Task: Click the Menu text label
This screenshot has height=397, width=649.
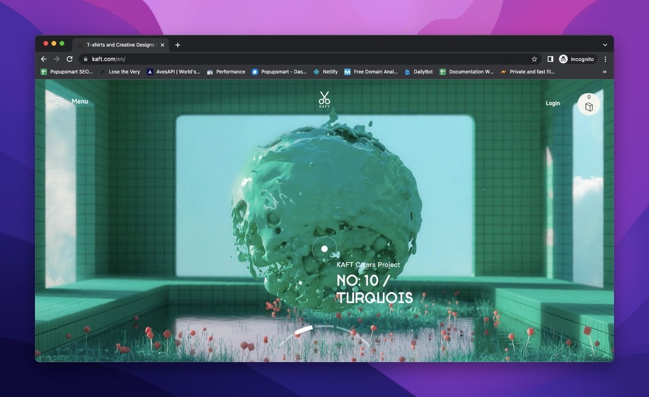Action: click(80, 101)
